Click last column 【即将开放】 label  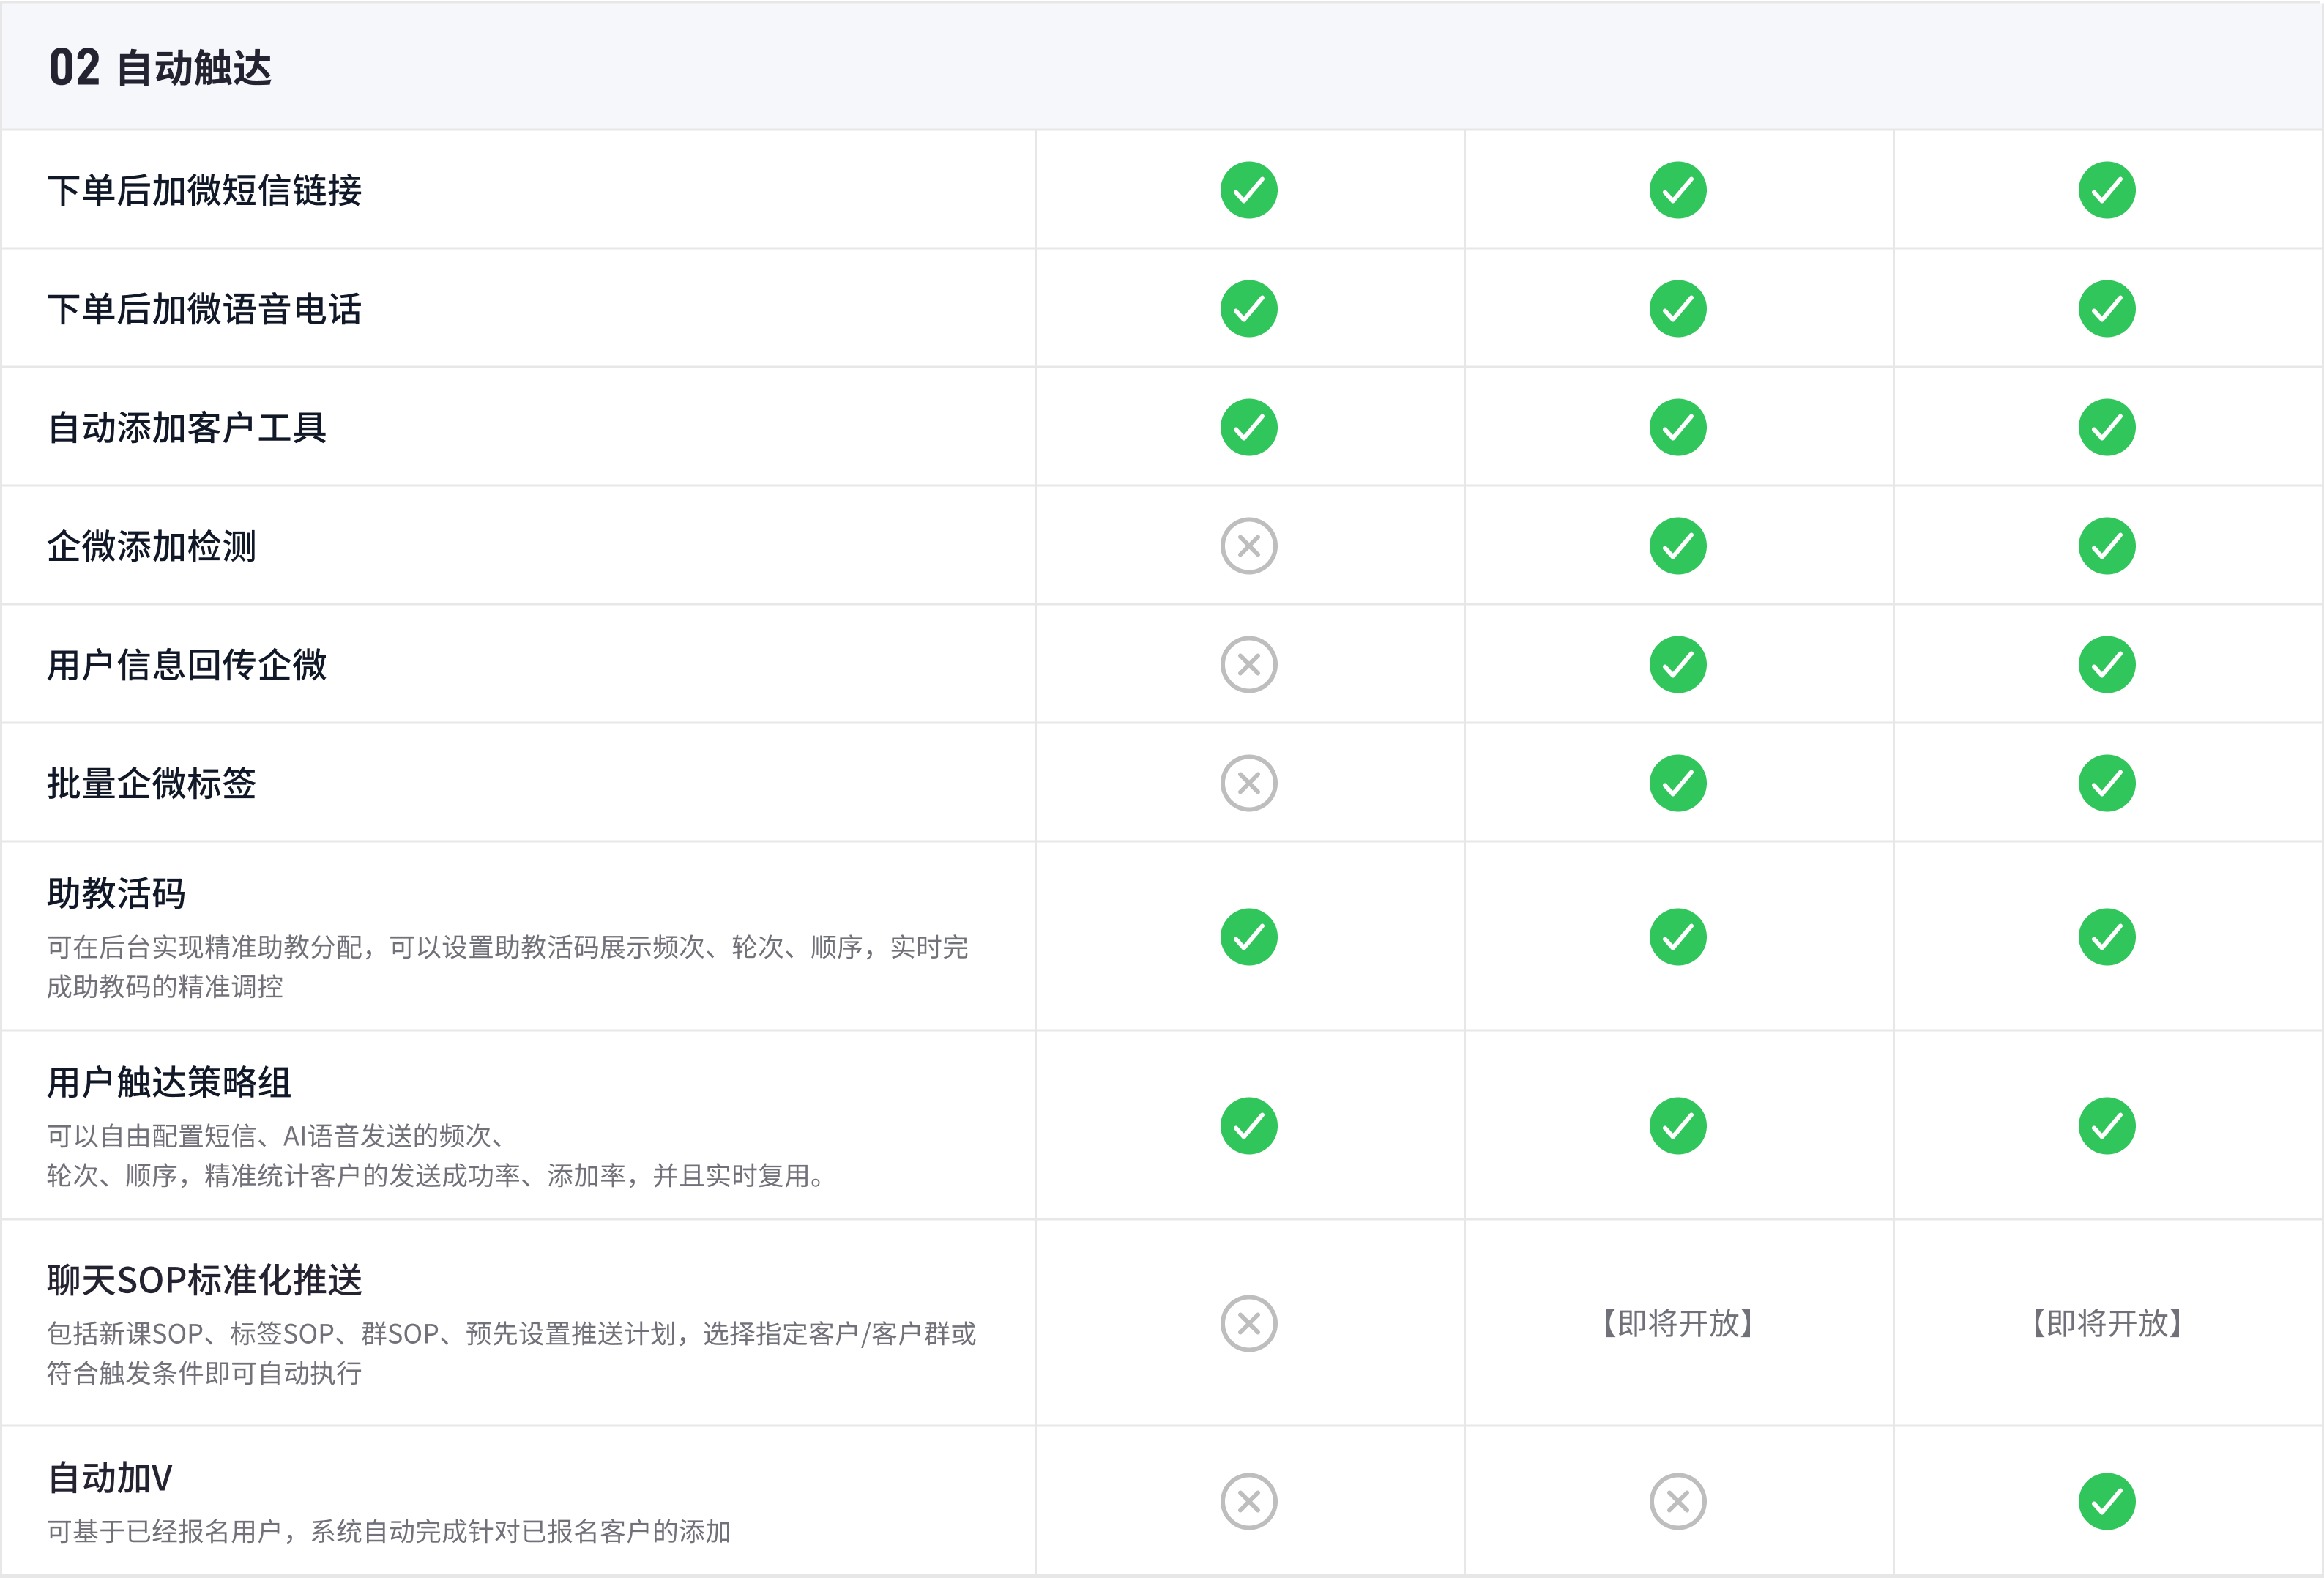2106,1323
